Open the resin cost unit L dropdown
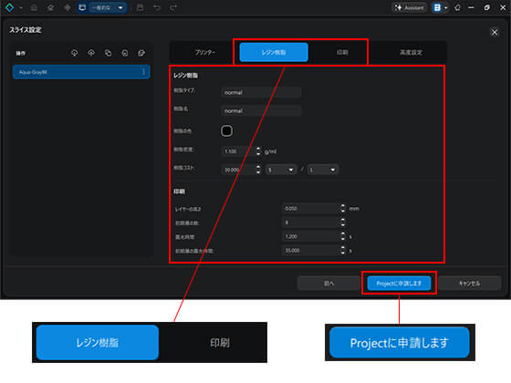This screenshot has width=511, height=383. pos(322,170)
